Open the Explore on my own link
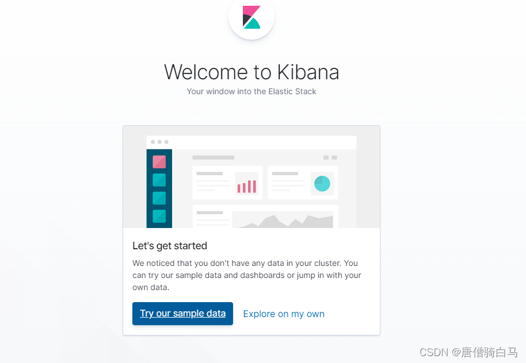 tap(284, 314)
